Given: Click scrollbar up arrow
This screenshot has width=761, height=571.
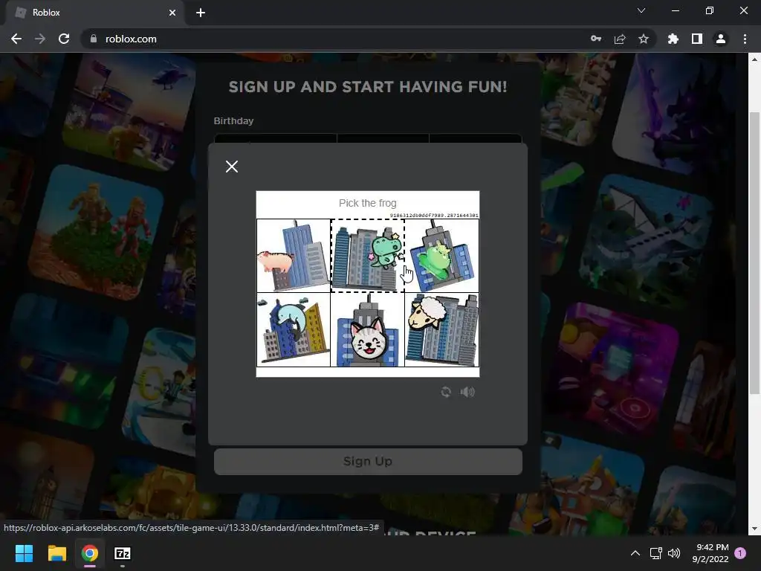Looking at the screenshot, I should [x=754, y=59].
